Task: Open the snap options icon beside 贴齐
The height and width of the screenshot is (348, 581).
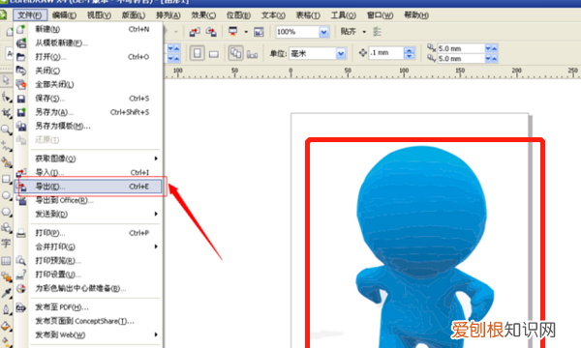Action: 377,32
